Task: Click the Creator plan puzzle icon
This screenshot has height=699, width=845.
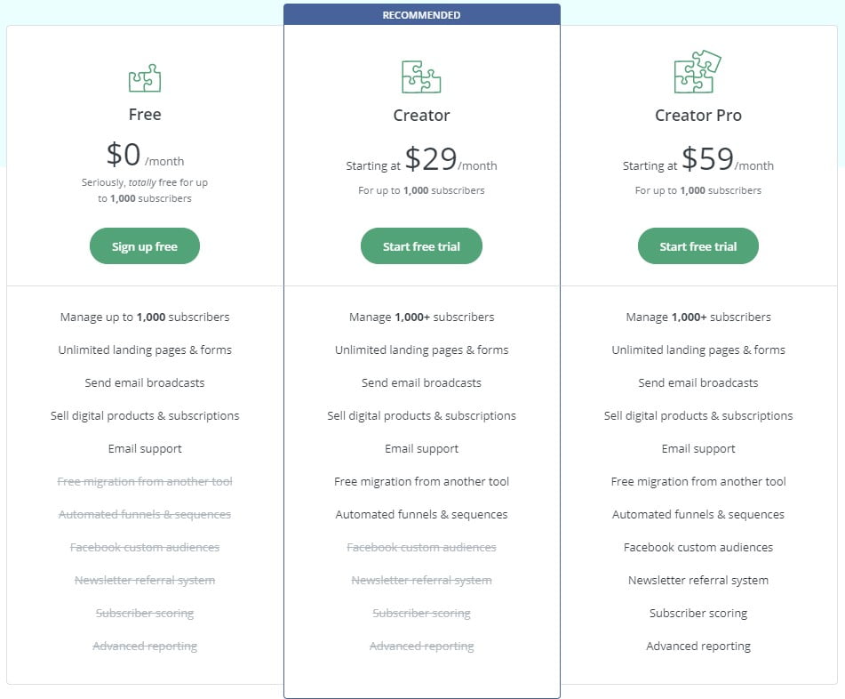Action: point(421,77)
